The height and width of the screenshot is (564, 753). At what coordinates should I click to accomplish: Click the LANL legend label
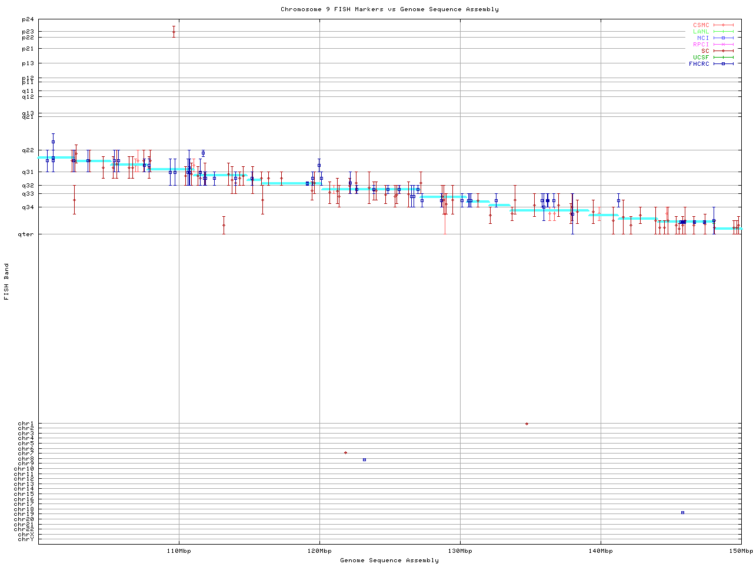701,32
